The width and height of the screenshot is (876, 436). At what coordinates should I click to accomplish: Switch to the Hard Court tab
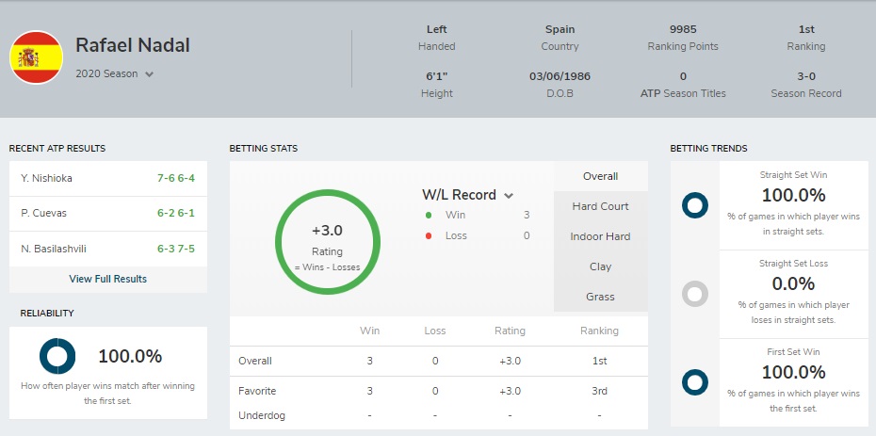[601, 206]
